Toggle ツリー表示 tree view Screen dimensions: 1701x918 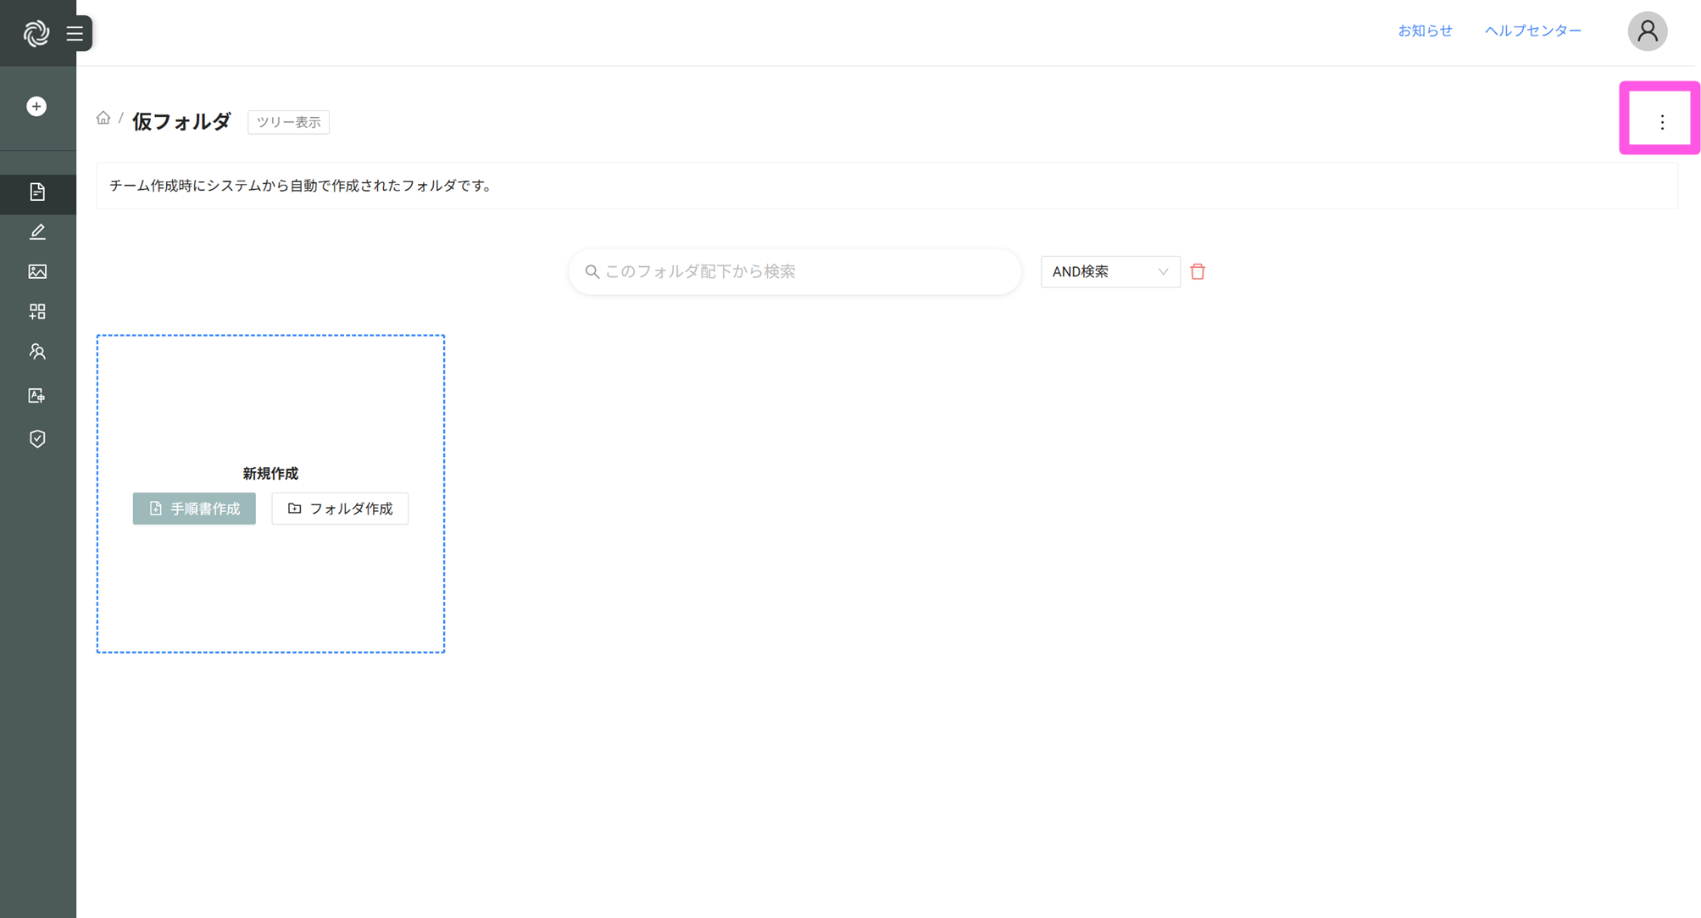[288, 122]
